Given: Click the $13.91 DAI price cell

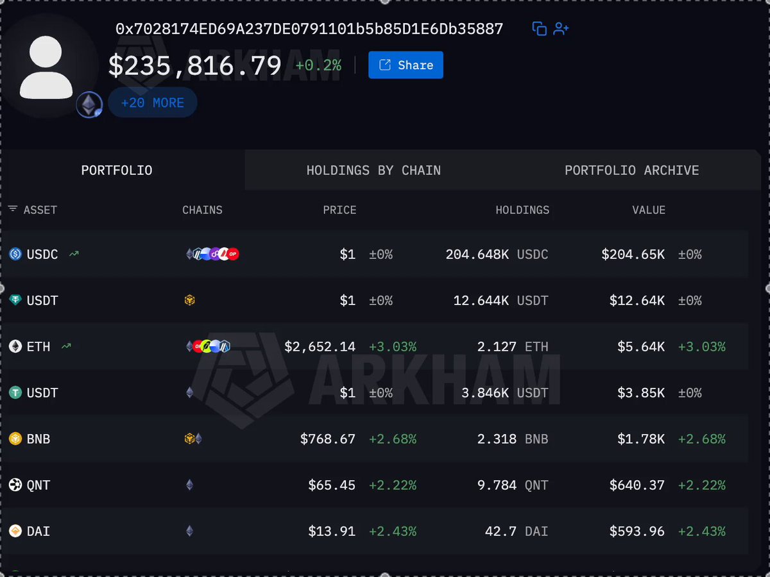Looking at the screenshot, I should 332,531.
